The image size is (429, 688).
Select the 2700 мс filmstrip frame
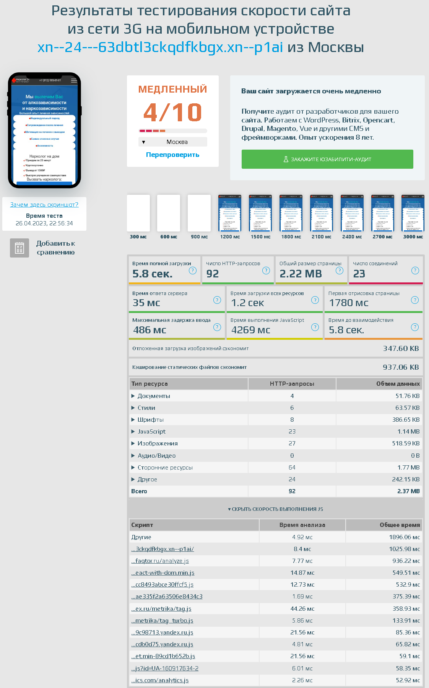tap(383, 213)
